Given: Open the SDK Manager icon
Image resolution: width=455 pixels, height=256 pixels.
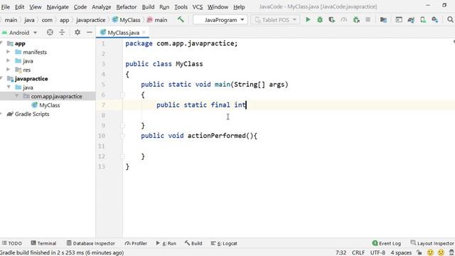Looking at the screenshot, I should click(434, 20).
